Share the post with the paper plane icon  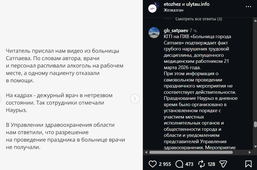point(223,164)
